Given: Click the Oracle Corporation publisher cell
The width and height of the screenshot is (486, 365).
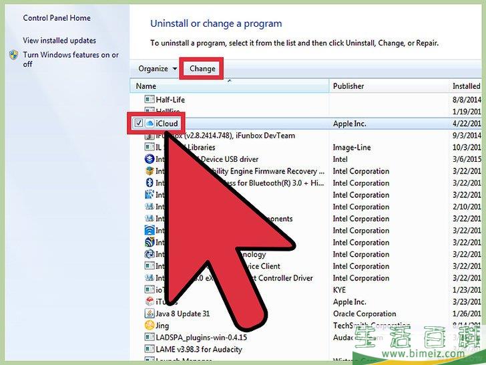Looking at the screenshot, I should pyautogui.click(x=364, y=314).
